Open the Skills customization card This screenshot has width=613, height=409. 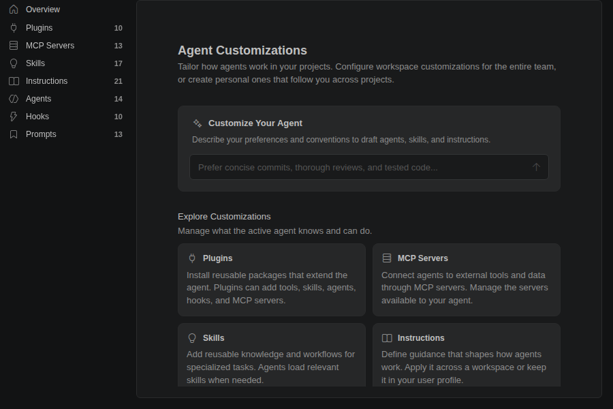coord(272,355)
